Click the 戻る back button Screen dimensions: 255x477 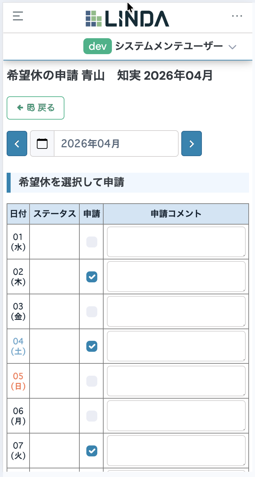(36, 108)
